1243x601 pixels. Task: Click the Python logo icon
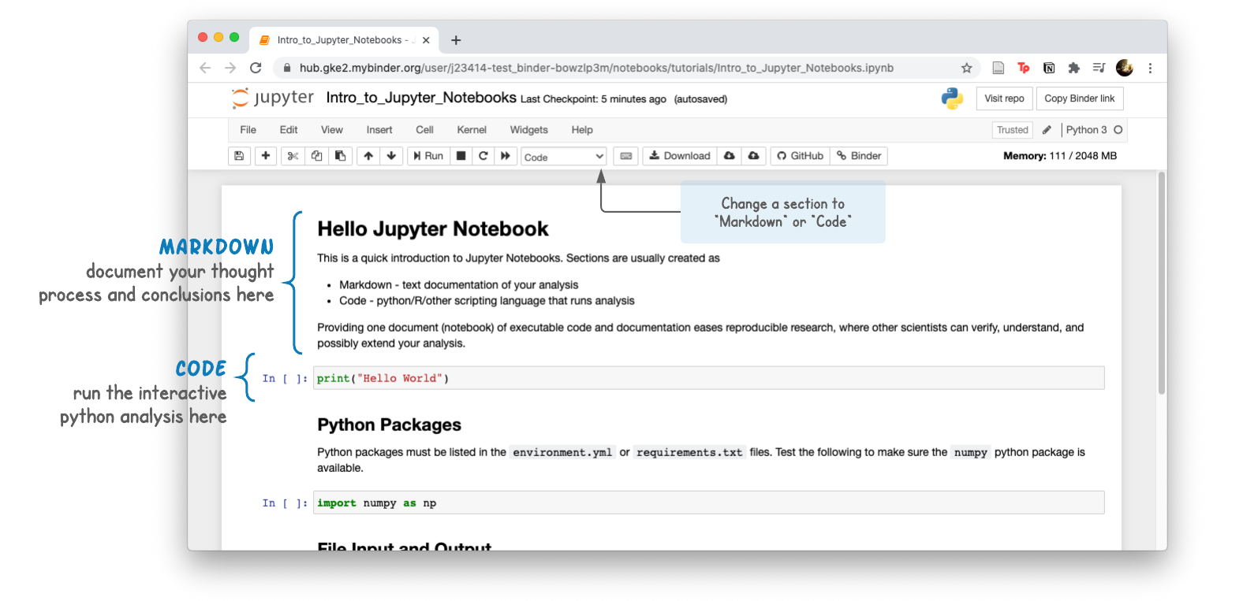952,98
